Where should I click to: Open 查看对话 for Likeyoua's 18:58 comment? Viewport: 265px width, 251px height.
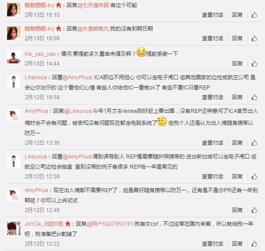pos(212,97)
